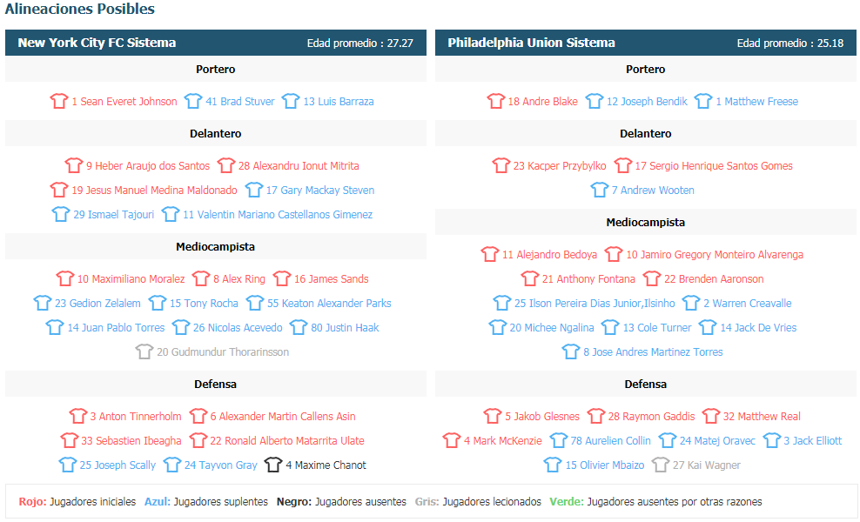This screenshot has width=860, height=522.
Task: Select Kacper Przybylko player link
Action: (560, 165)
